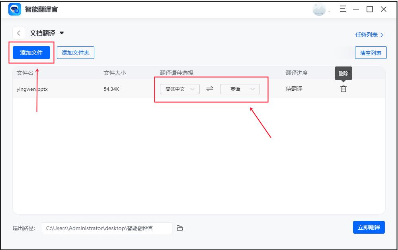Delete yingwen.pptx using the trash icon
Screen dimensions: 398x250
pyautogui.click(x=343, y=89)
